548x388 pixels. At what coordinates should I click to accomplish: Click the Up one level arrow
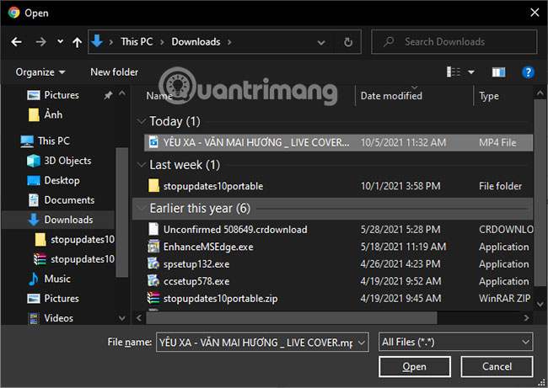(78, 41)
